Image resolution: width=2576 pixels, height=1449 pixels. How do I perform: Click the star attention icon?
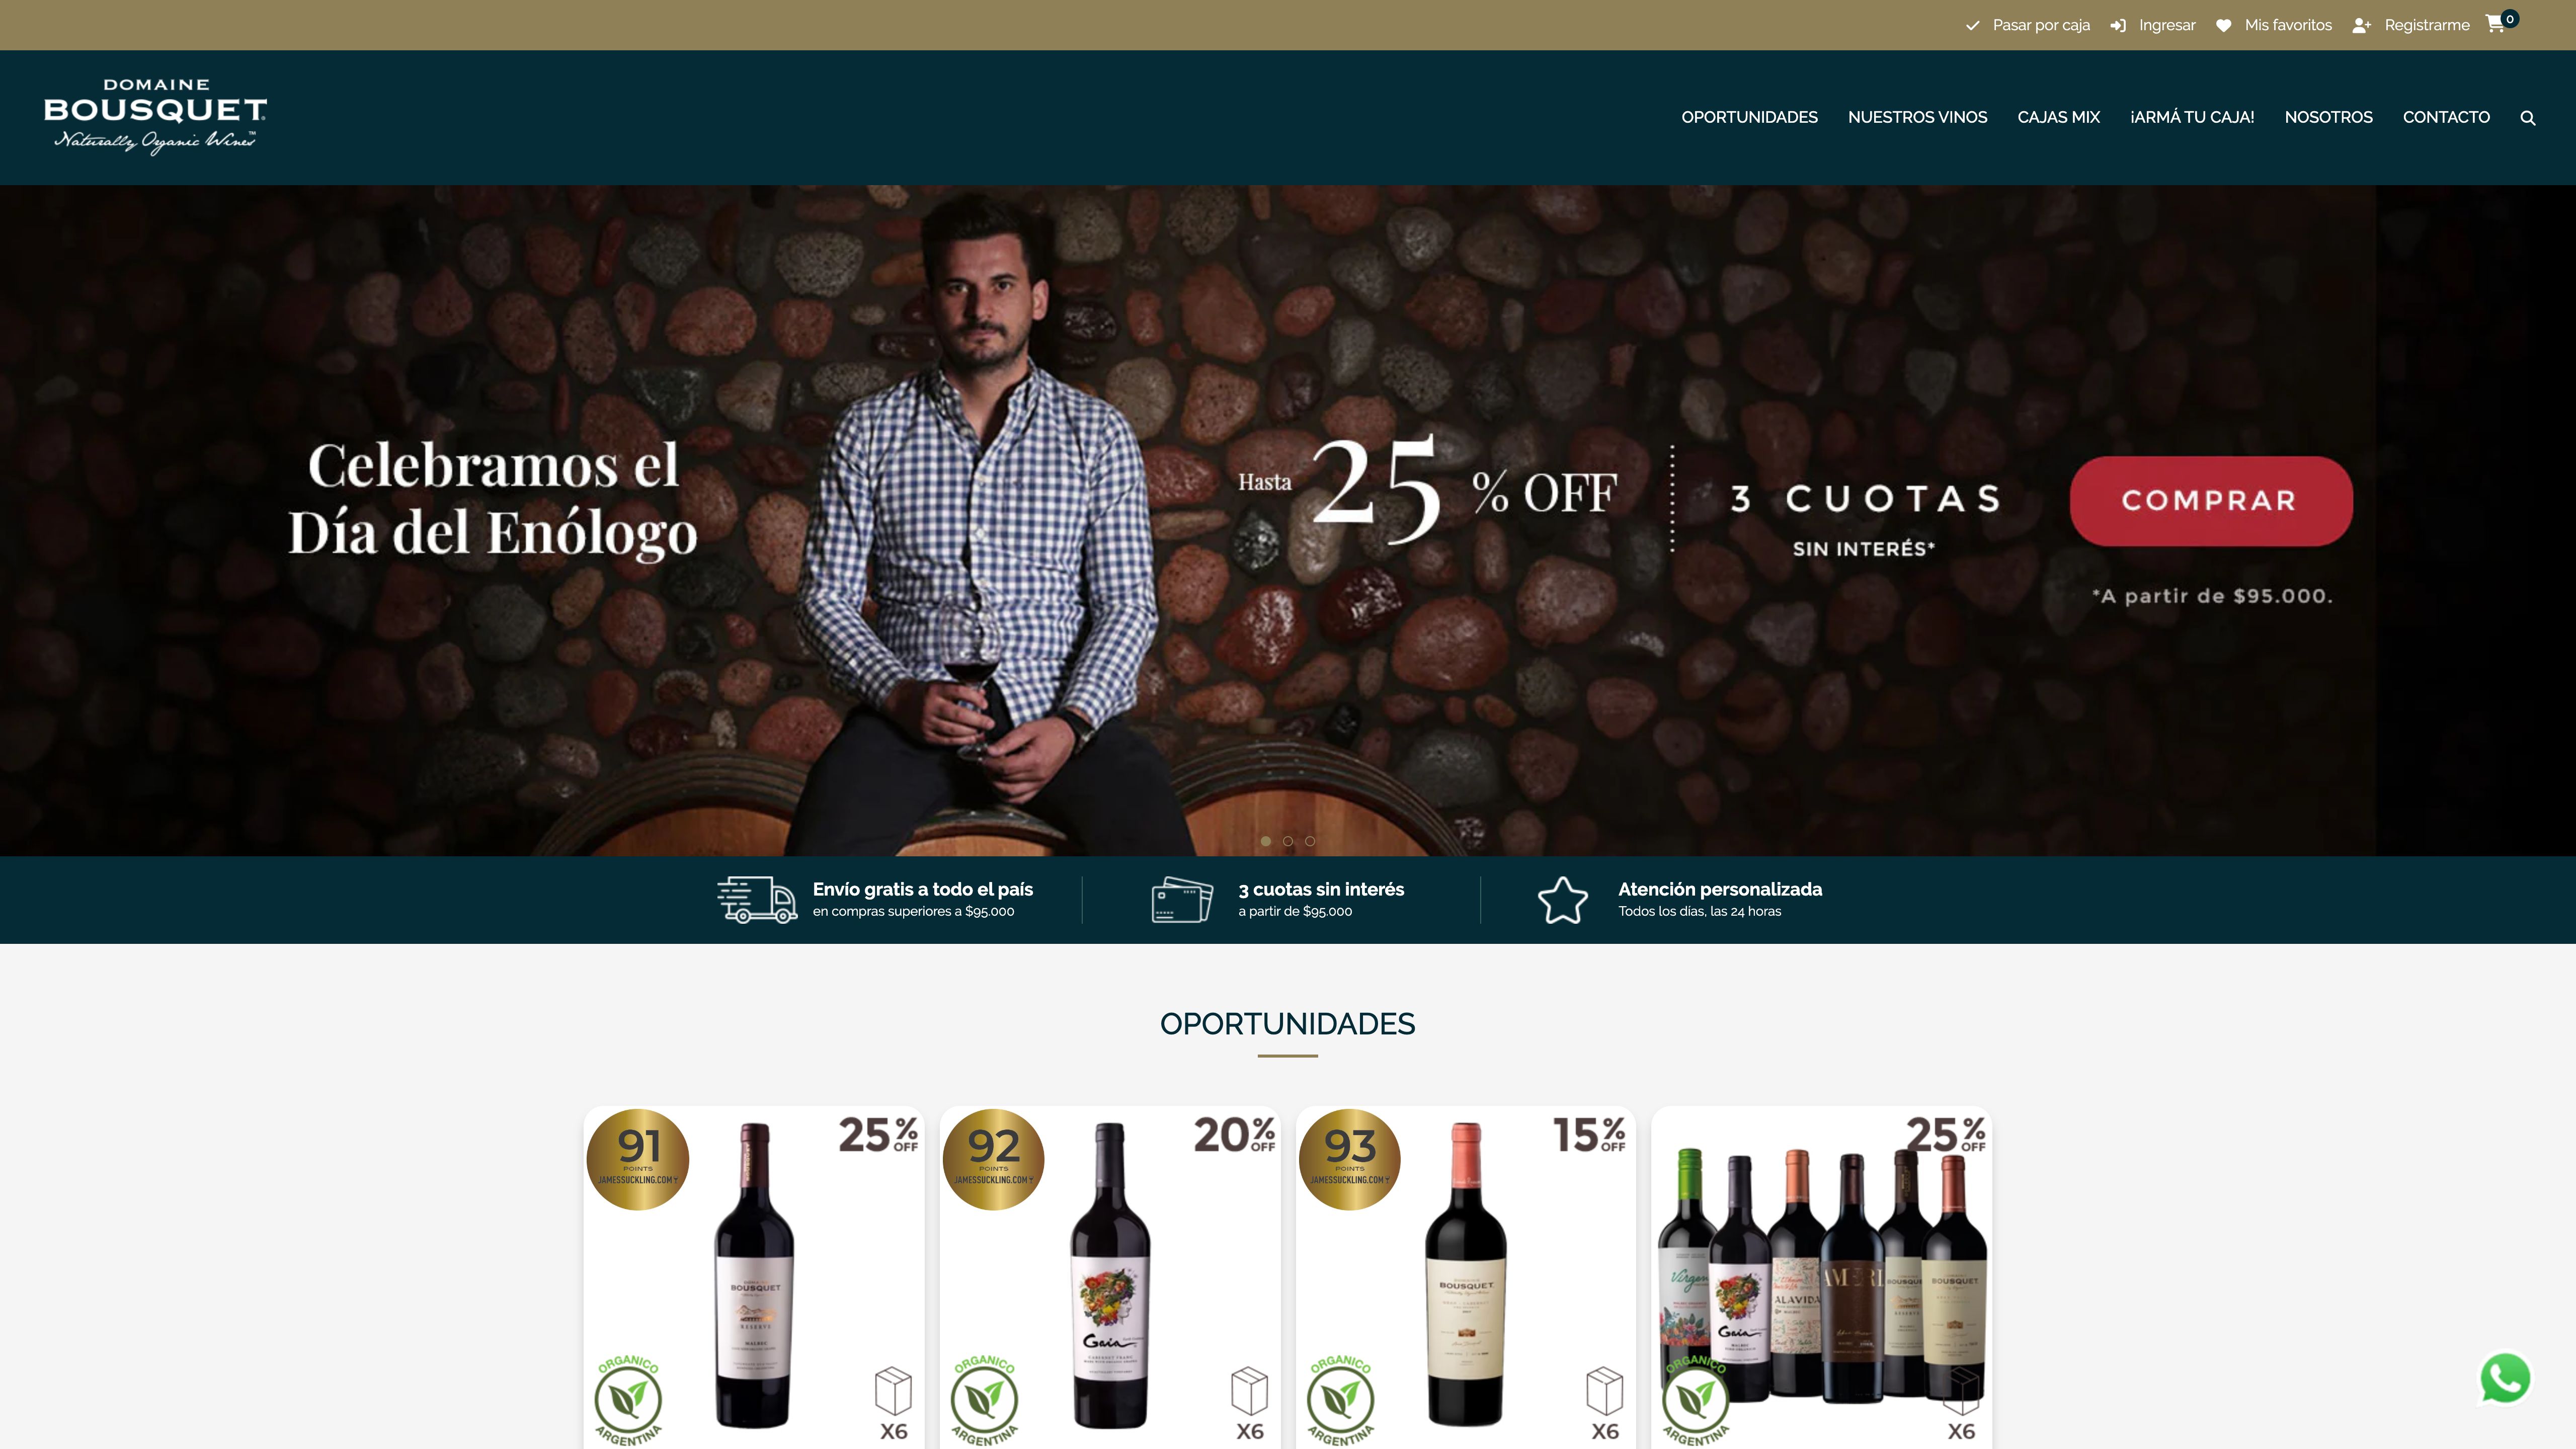pos(1562,900)
